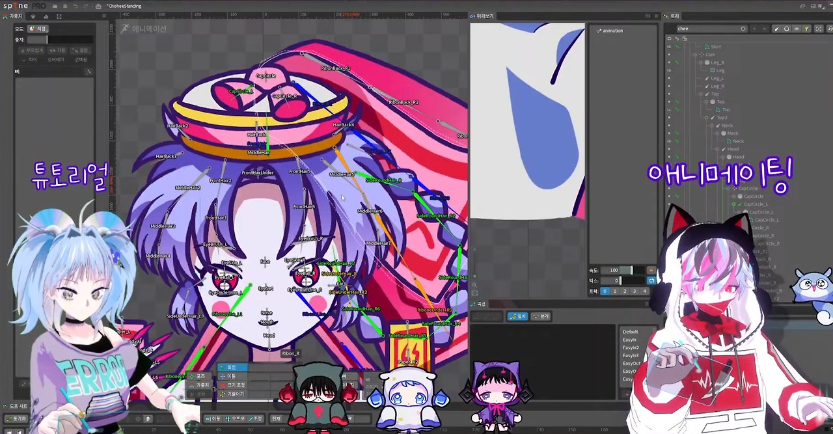Clear the tree search field with X
The height and width of the screenshot is (434, 833).
point(743,29)
